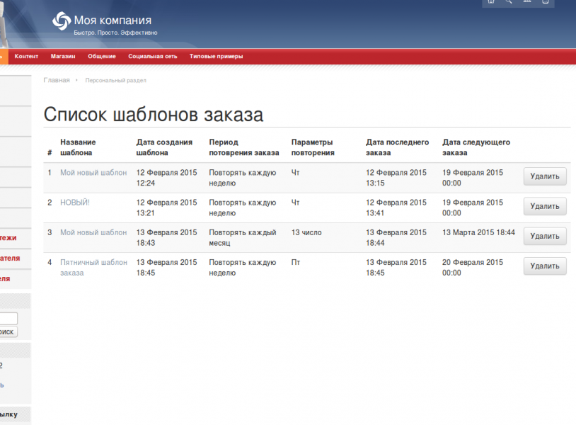
Task: Select Типовые примеры in navigation bar
Action: pyautogui.click(x=216, y=57)
